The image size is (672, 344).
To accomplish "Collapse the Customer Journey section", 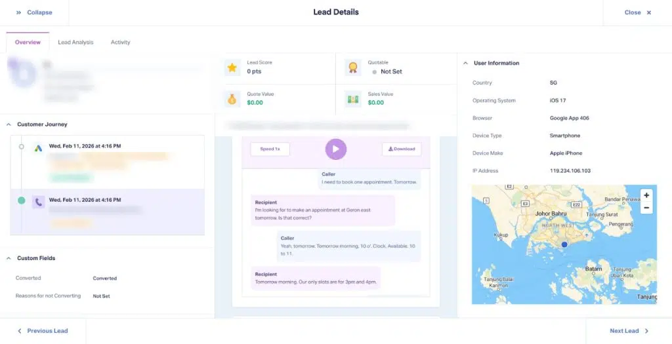I will 9,124.
